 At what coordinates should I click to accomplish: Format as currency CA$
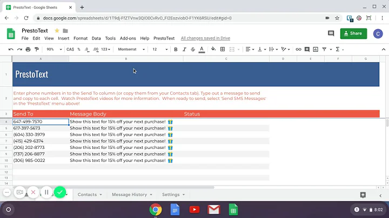(x=70, y=49)
